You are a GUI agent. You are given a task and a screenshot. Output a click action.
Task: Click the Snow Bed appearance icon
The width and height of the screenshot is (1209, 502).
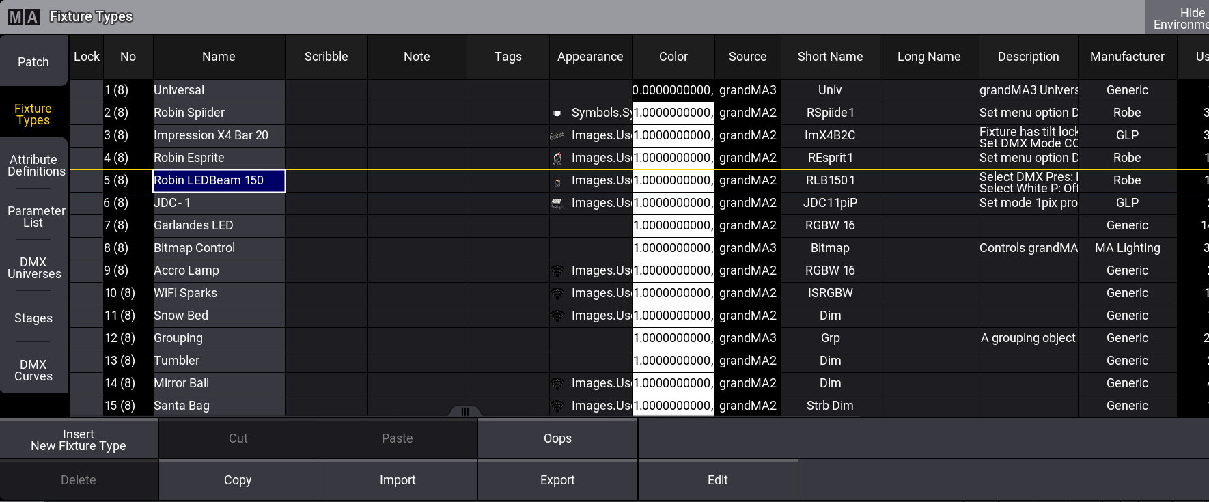click(557, 316)
